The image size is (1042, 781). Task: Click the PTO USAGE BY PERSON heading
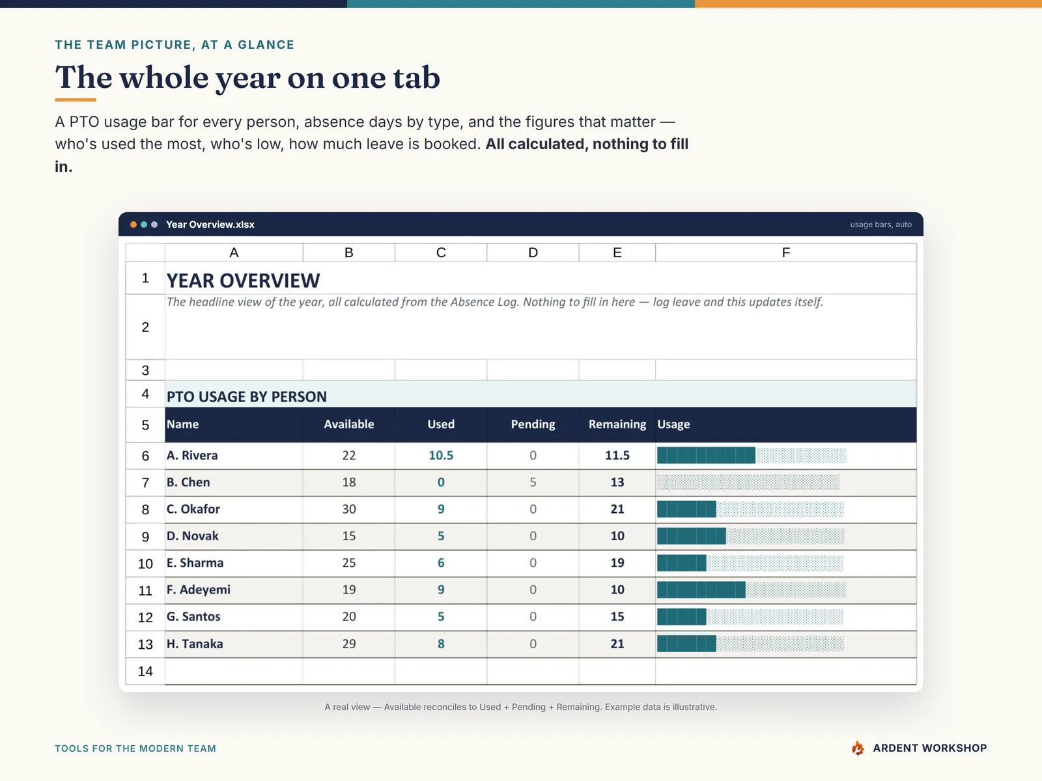click(541, 395)
